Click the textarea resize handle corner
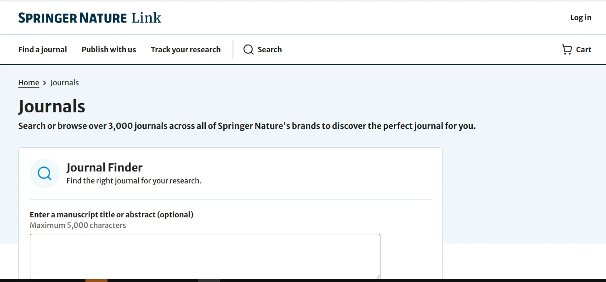The height and width of the screenshot is (282, 606). pos(377,276)
